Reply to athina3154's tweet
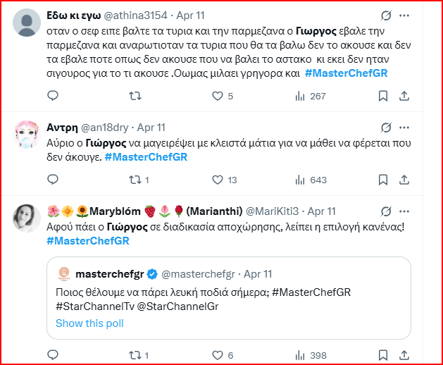443x365 pixels. pos(53,96)
